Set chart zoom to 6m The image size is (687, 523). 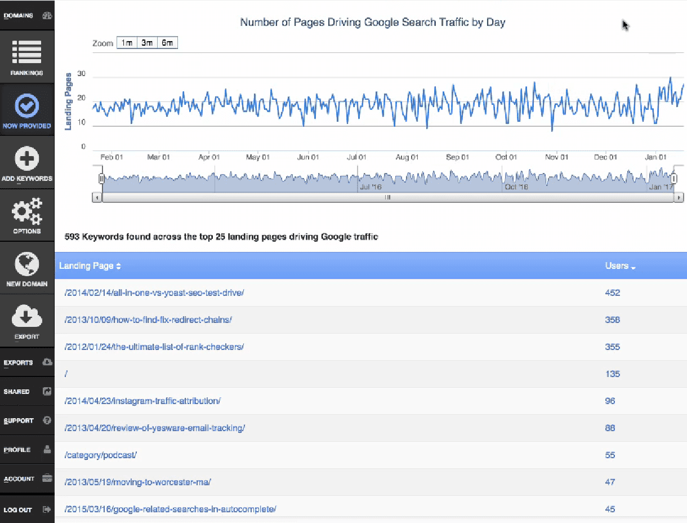tap(168, 43)
